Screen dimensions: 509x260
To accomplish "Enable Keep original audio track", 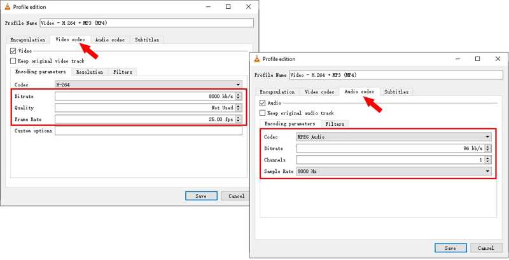I will click(x=263, y=113).
